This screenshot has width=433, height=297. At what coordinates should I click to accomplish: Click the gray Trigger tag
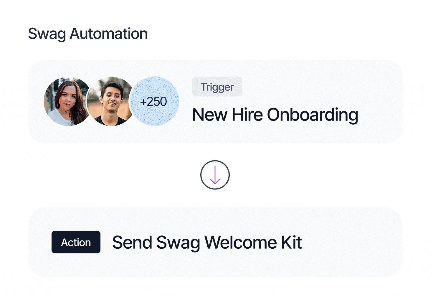click(x=217, y=87)
